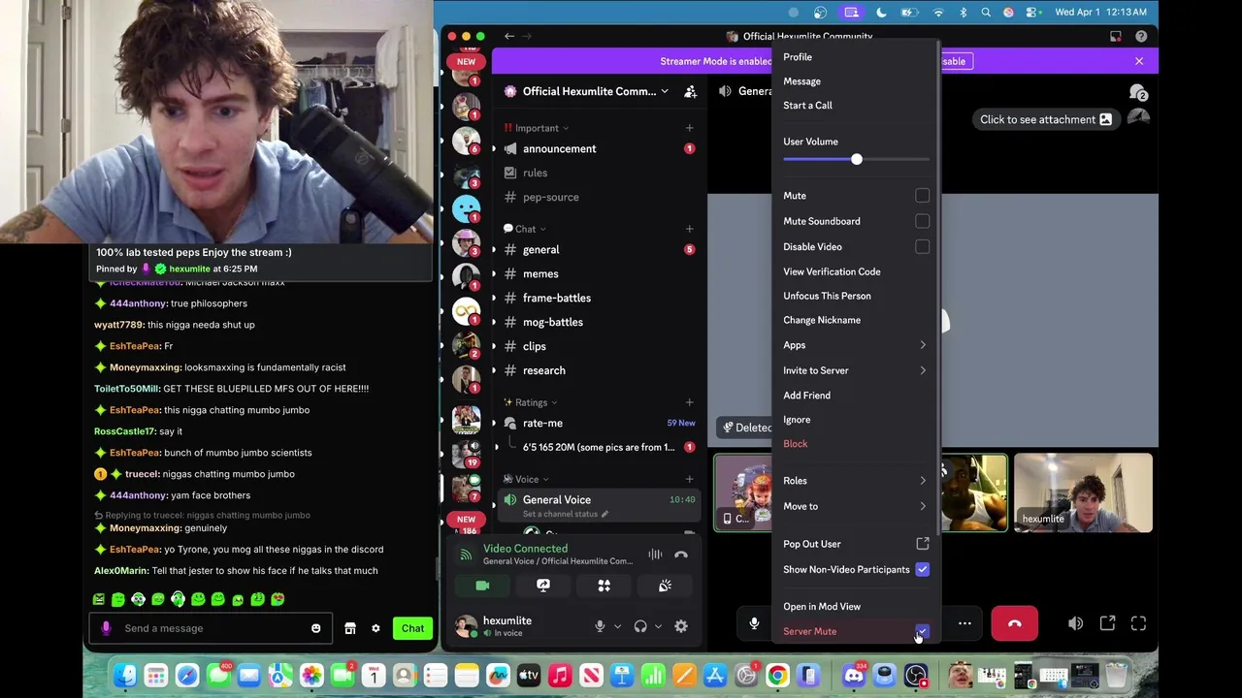1242x698 pixels.
Task: Open Discord icon in the Dock
Action: [x=854, y=675]
